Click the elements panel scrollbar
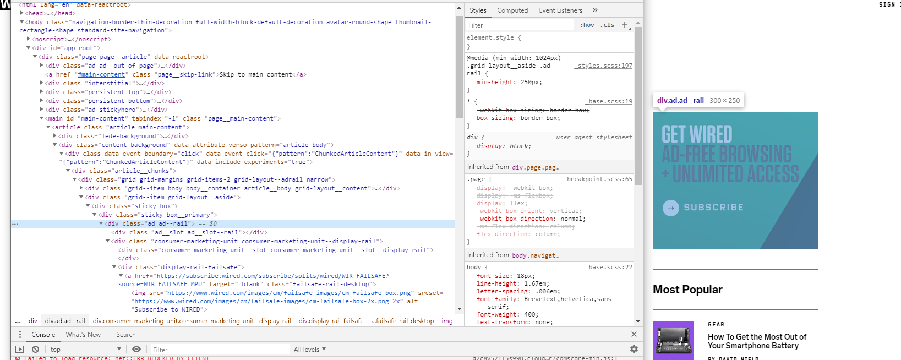The height and width of the screenshot is (360, 901). click(459, 67)
